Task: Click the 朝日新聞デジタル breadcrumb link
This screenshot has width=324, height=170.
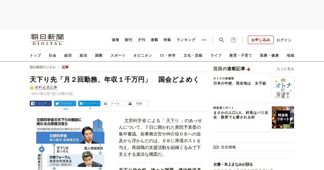Action: pos(43,67)
